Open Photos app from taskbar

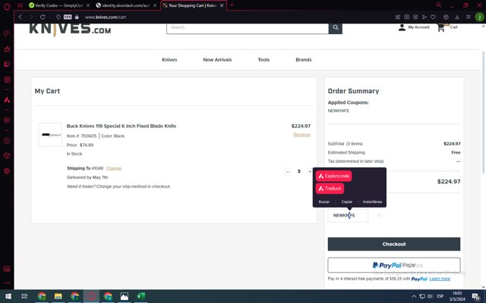point(125,296)
